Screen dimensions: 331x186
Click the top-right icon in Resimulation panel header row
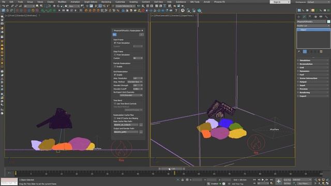tap(141, 35)
